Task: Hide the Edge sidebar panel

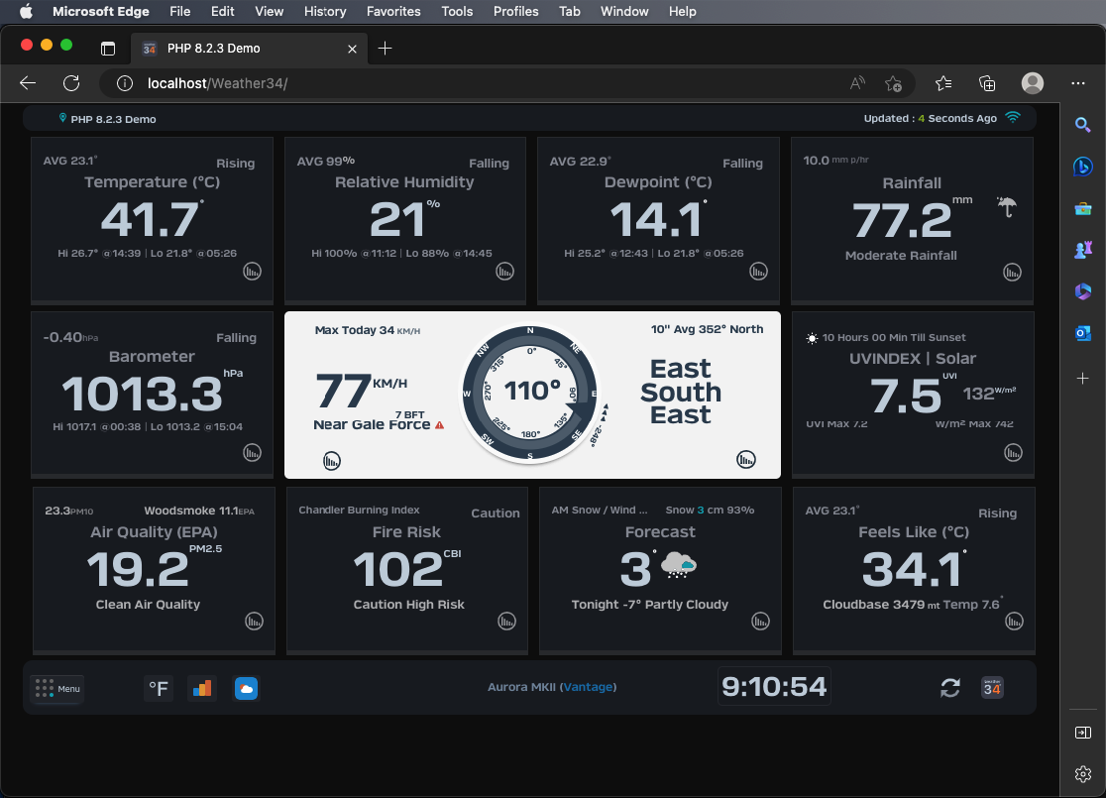Action: (x=1083, y=734)
